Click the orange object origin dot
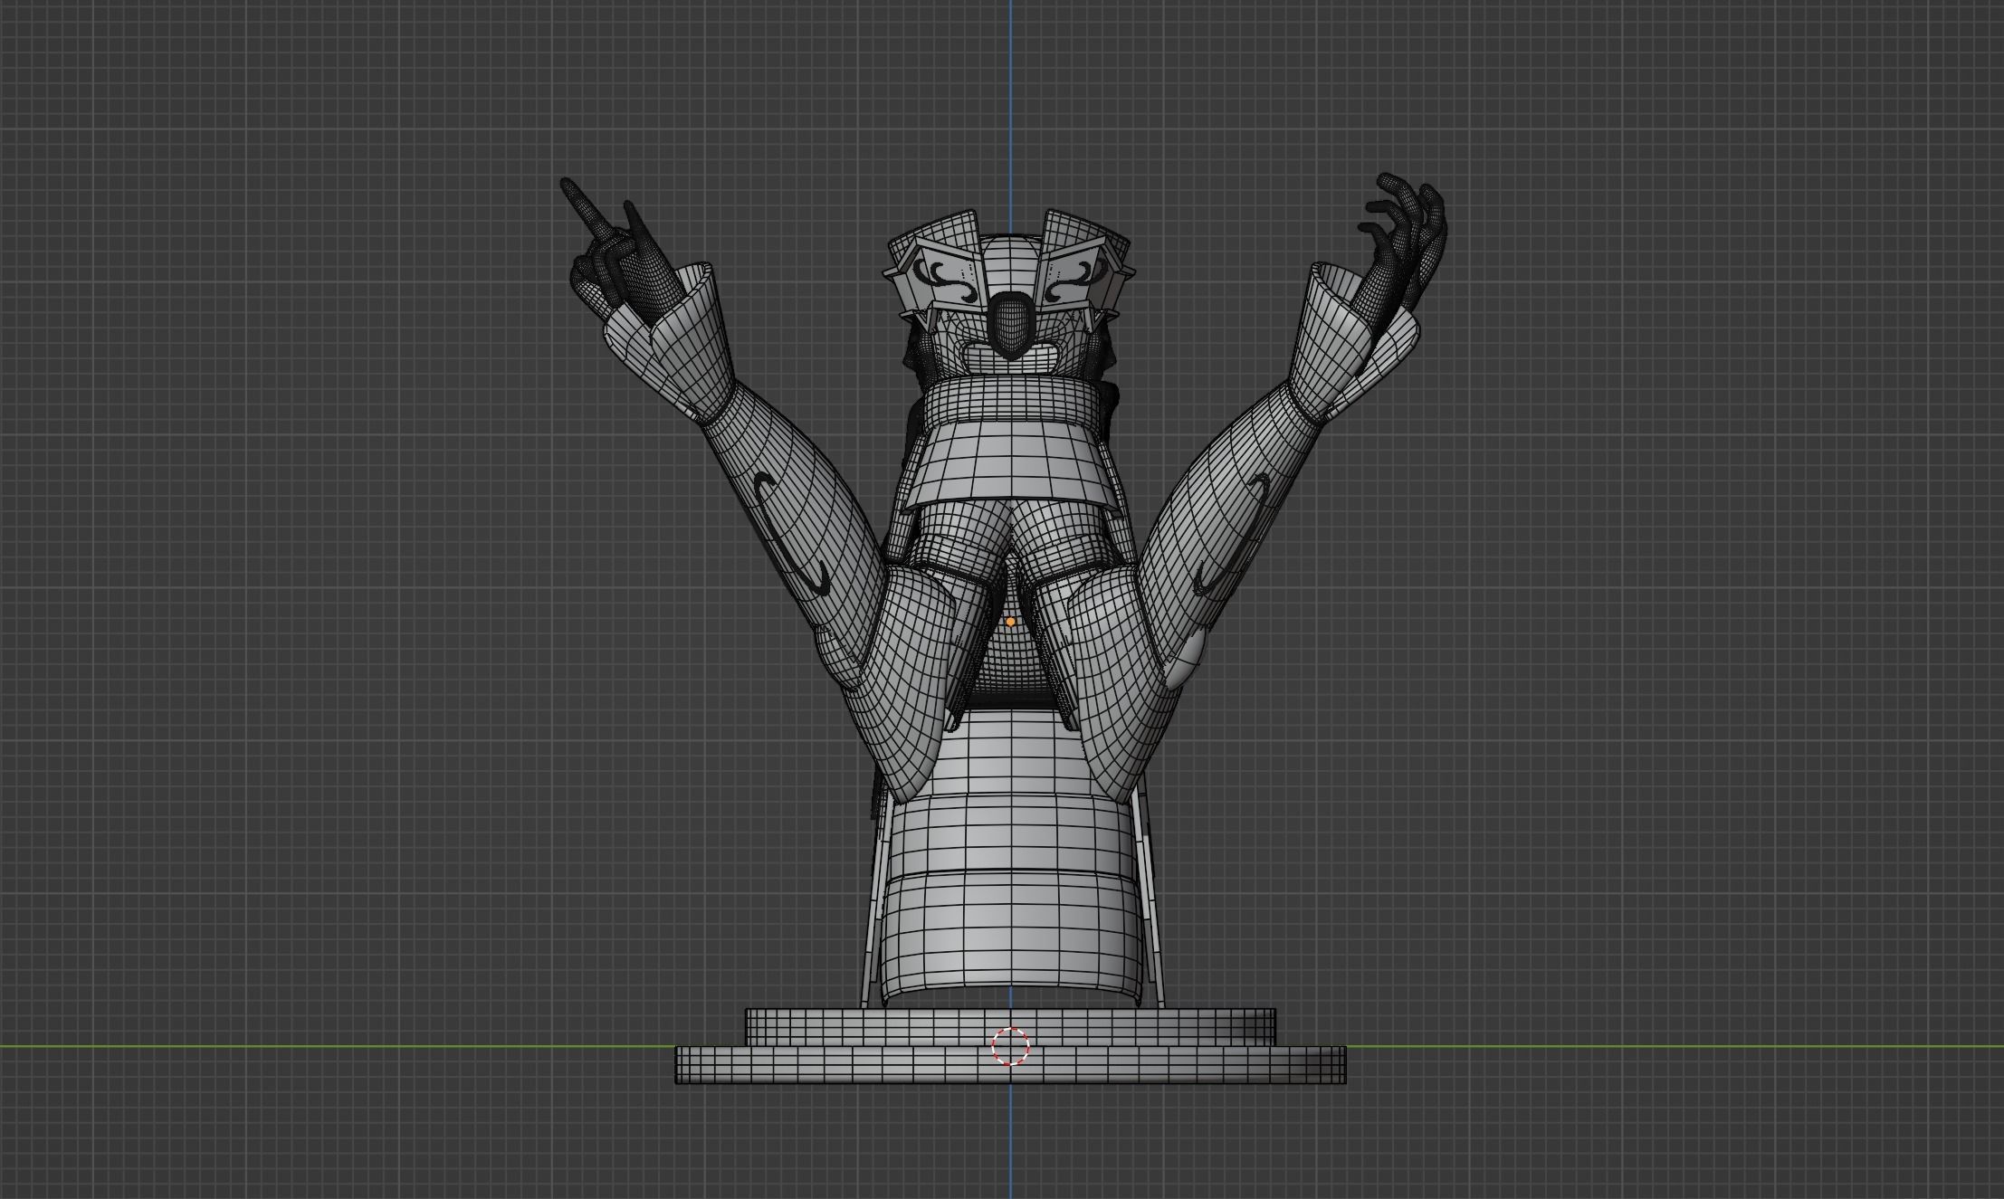Screen dimensions: 2004x1199 (x=1010, y=622)
